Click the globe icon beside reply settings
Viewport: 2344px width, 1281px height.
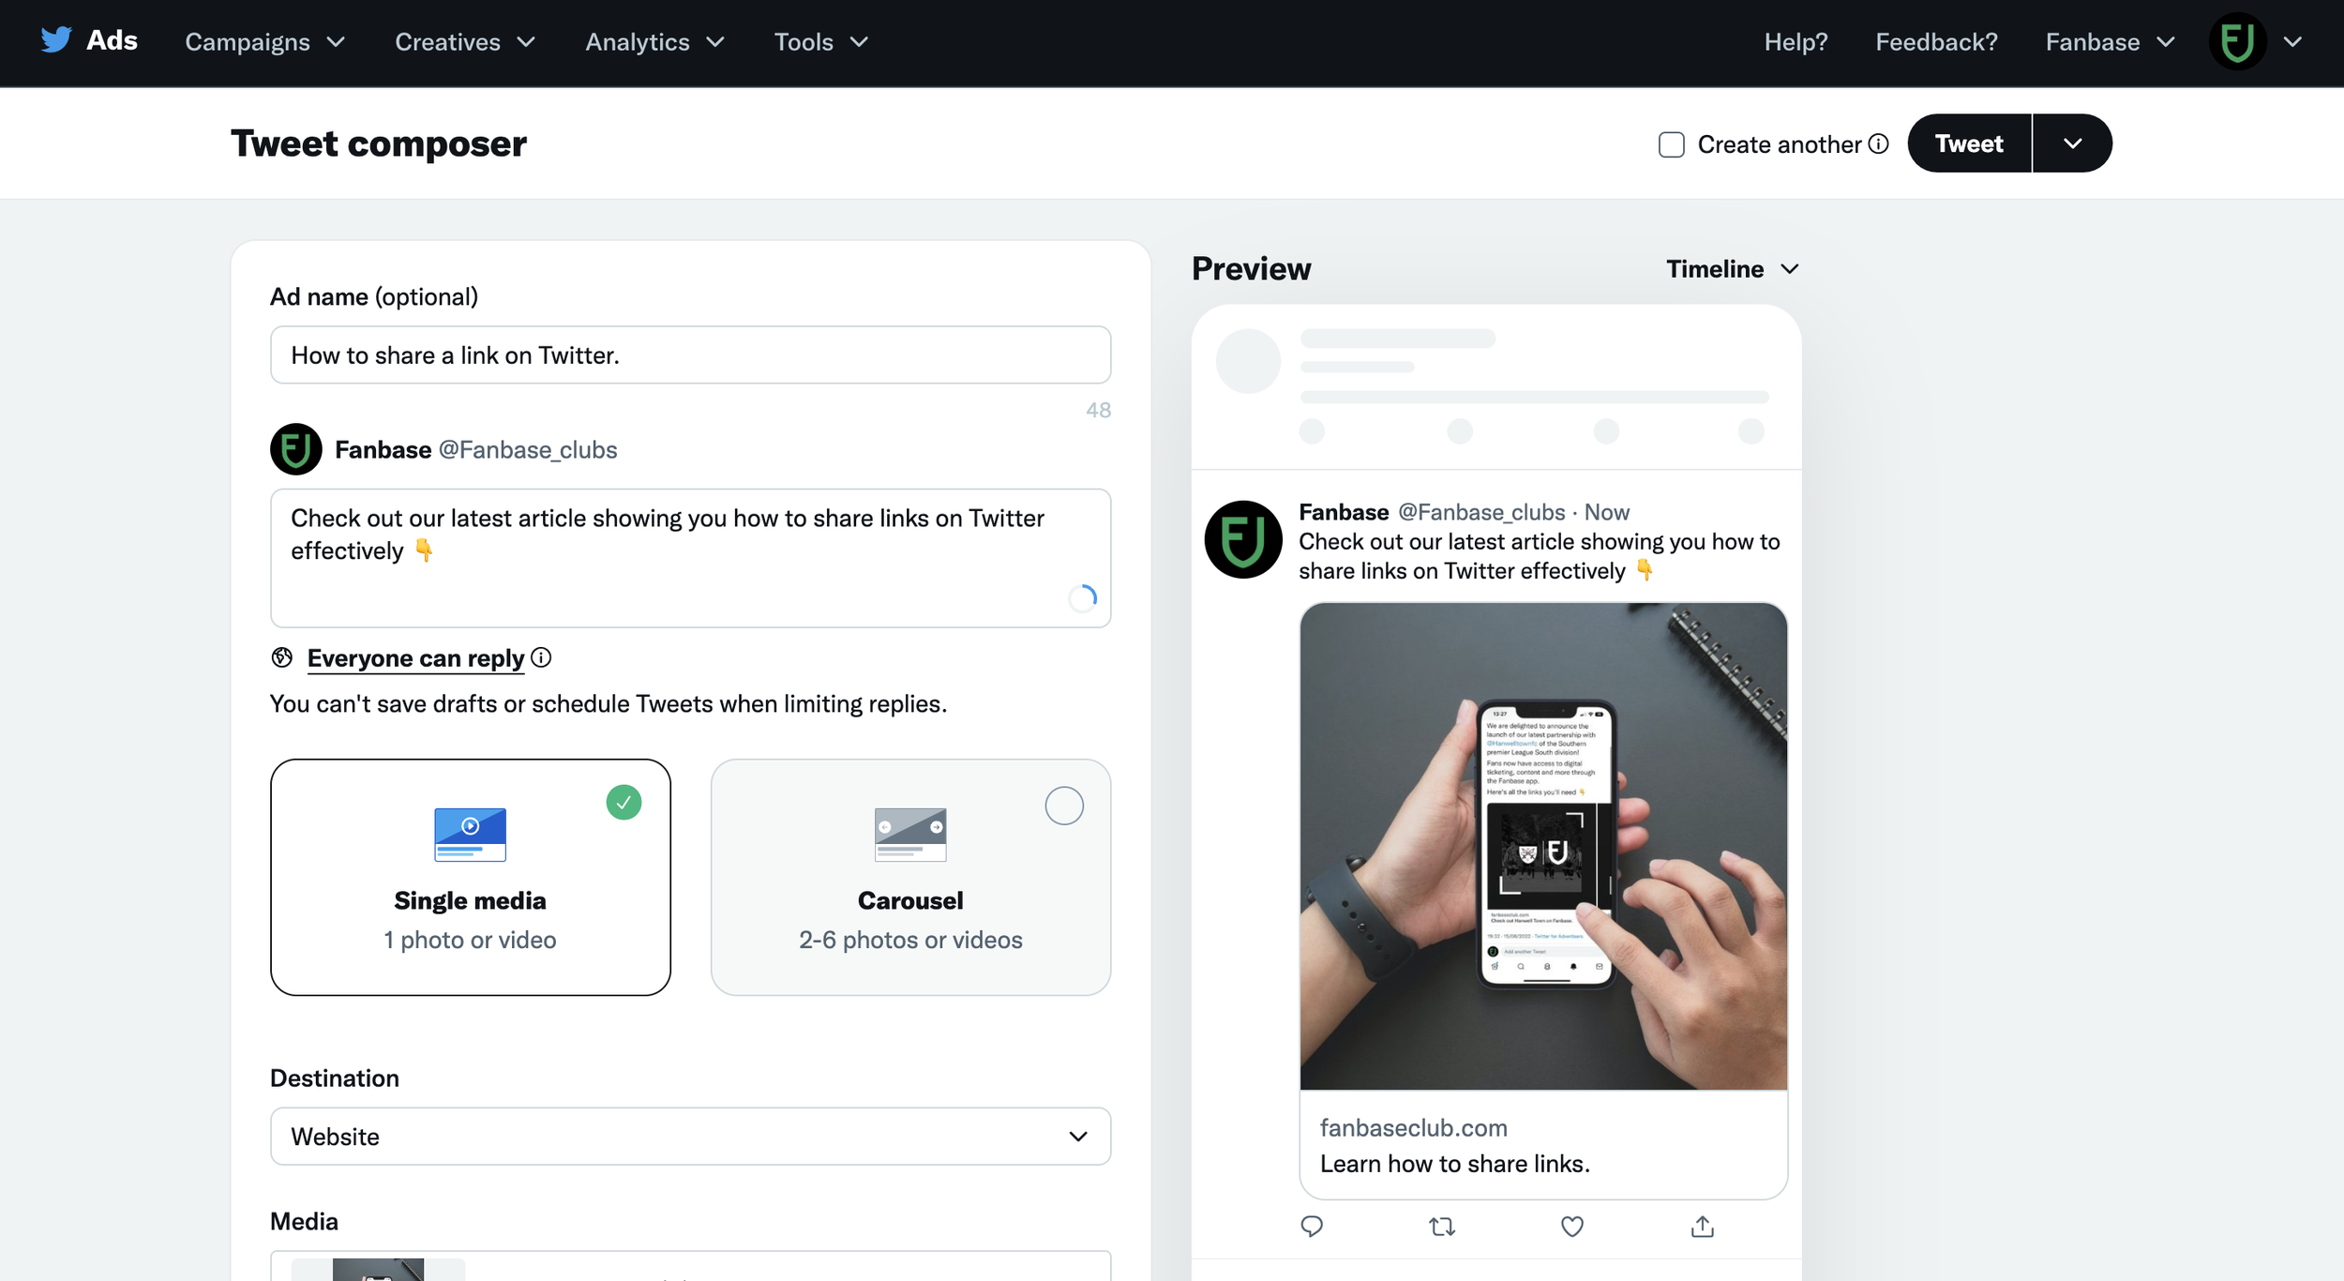pos(282,657)
